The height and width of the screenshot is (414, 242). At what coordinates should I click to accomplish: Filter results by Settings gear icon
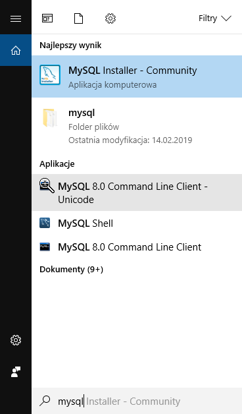[110, 18]
